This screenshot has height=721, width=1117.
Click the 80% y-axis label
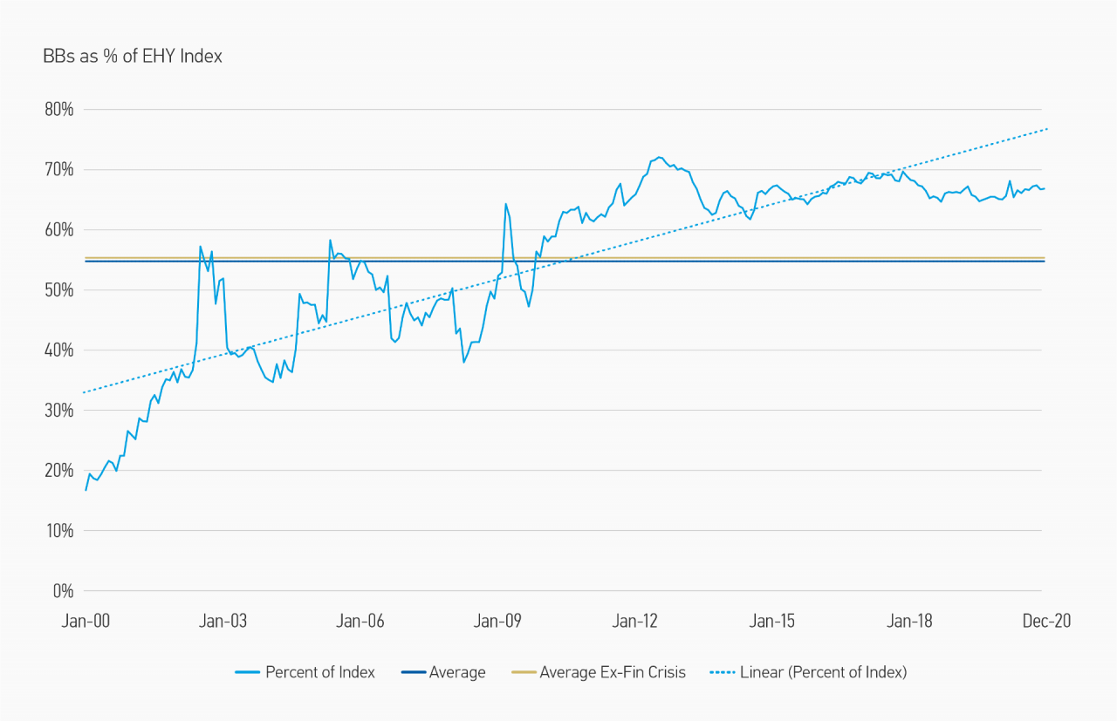tap(58, 110)
